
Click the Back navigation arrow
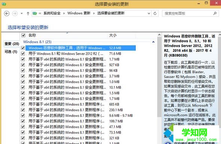(x=7, y=13)
